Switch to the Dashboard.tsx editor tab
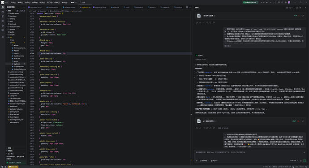 pos(52,7)
